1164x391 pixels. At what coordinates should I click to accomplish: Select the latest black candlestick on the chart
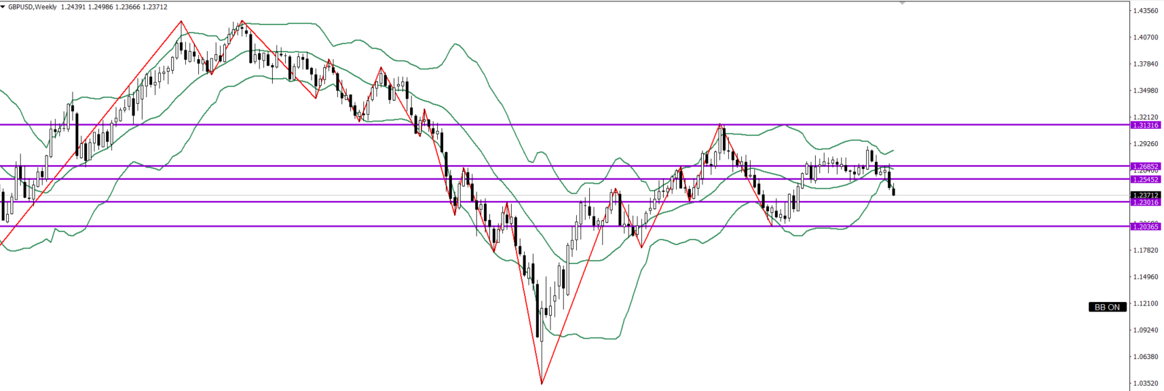point(894,192)
